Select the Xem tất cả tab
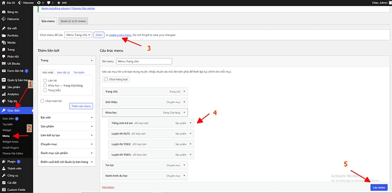The image size is (392, 193). [x=63, y=72]
